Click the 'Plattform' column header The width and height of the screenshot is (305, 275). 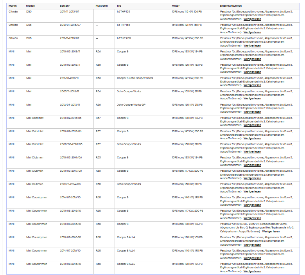[x=102, y=6]
